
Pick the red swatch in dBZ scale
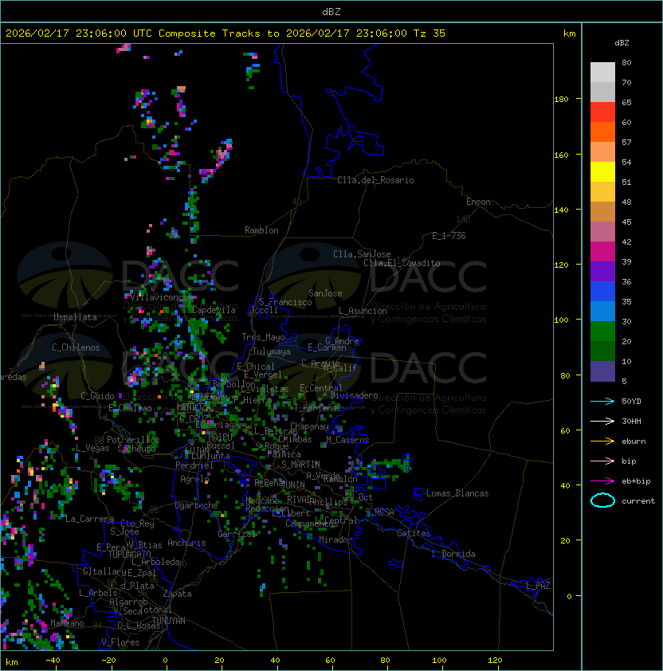pos(602,112)
